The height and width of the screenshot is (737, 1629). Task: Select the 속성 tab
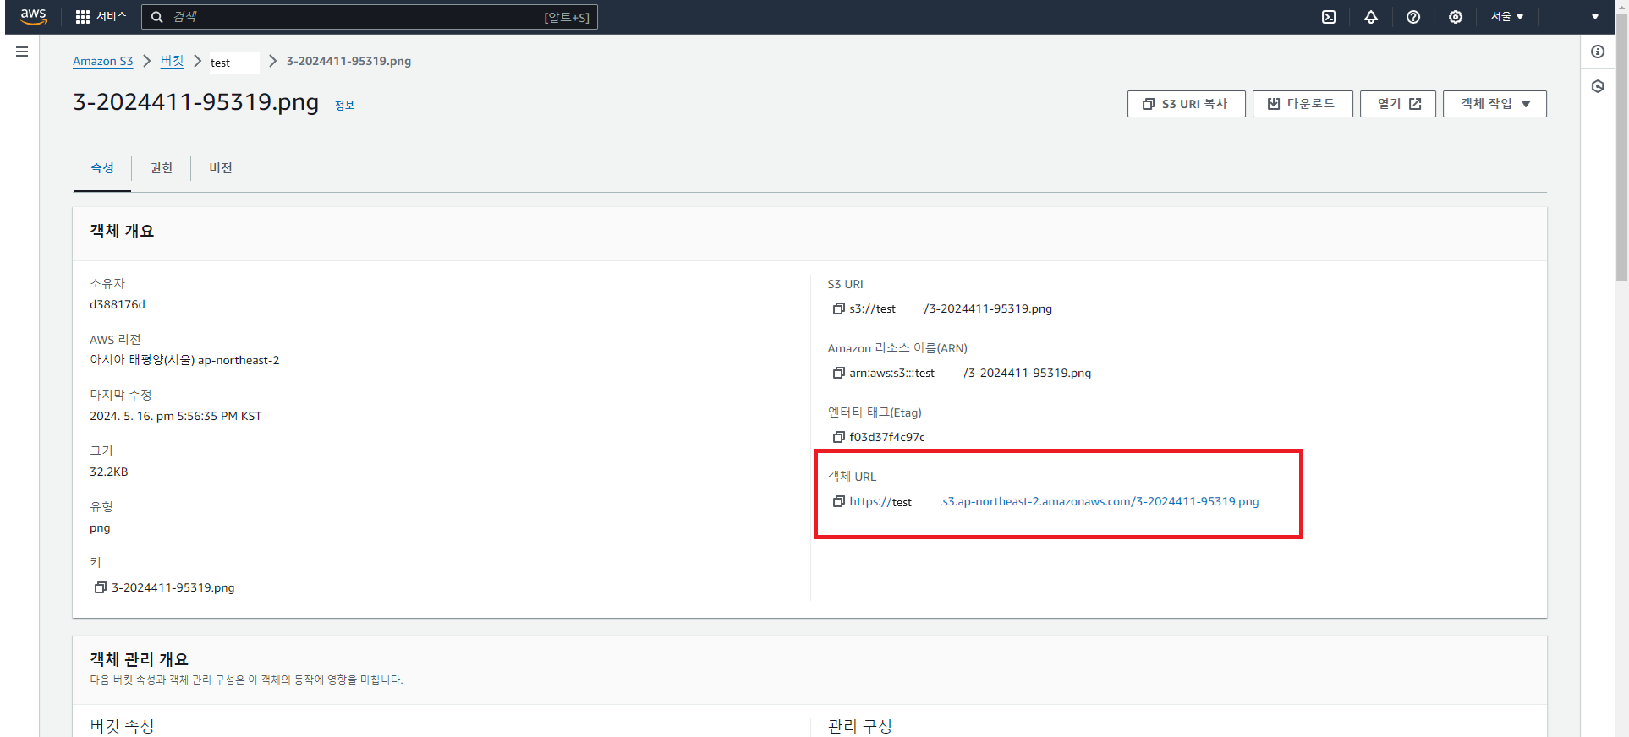click(x=102, y=168)
